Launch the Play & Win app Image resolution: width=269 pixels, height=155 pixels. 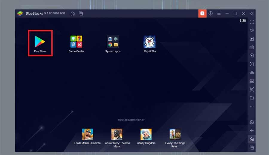coord(150,41)
